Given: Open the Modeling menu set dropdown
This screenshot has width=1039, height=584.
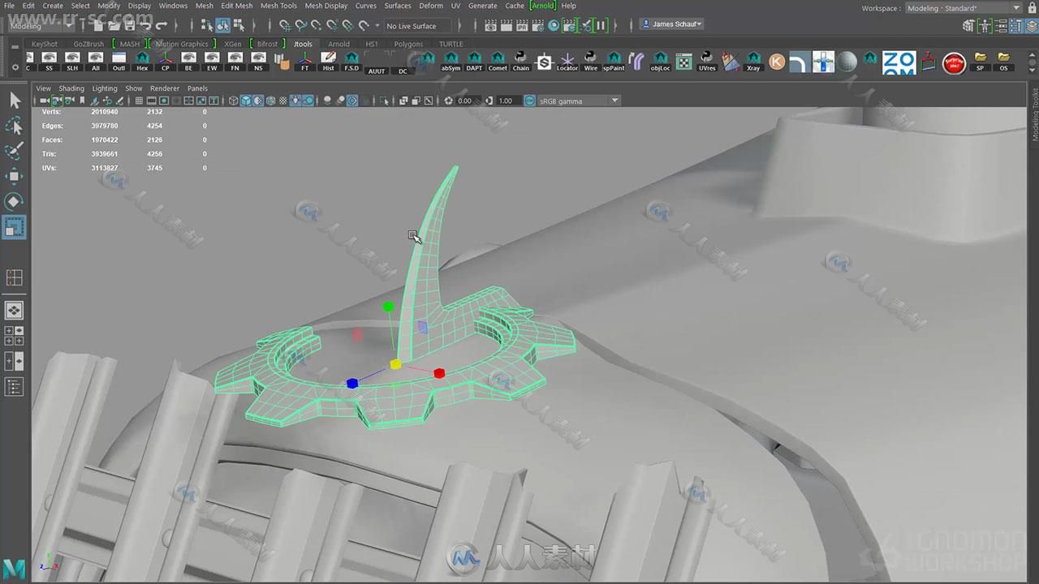Looking at the screenshot, I should [x=41, y=25].
